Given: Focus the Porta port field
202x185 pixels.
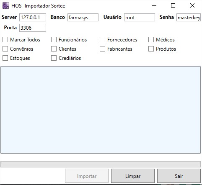Looking at the screenshot, I should coord(33,28).
